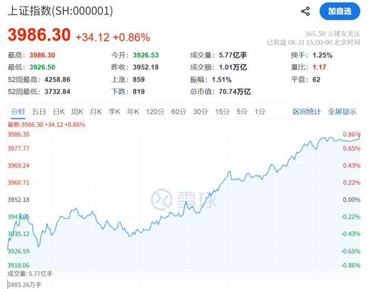Choose the 60分 interval tab
Screen dimensions: 371x289
pyautogui.click(x=179, y=111)
